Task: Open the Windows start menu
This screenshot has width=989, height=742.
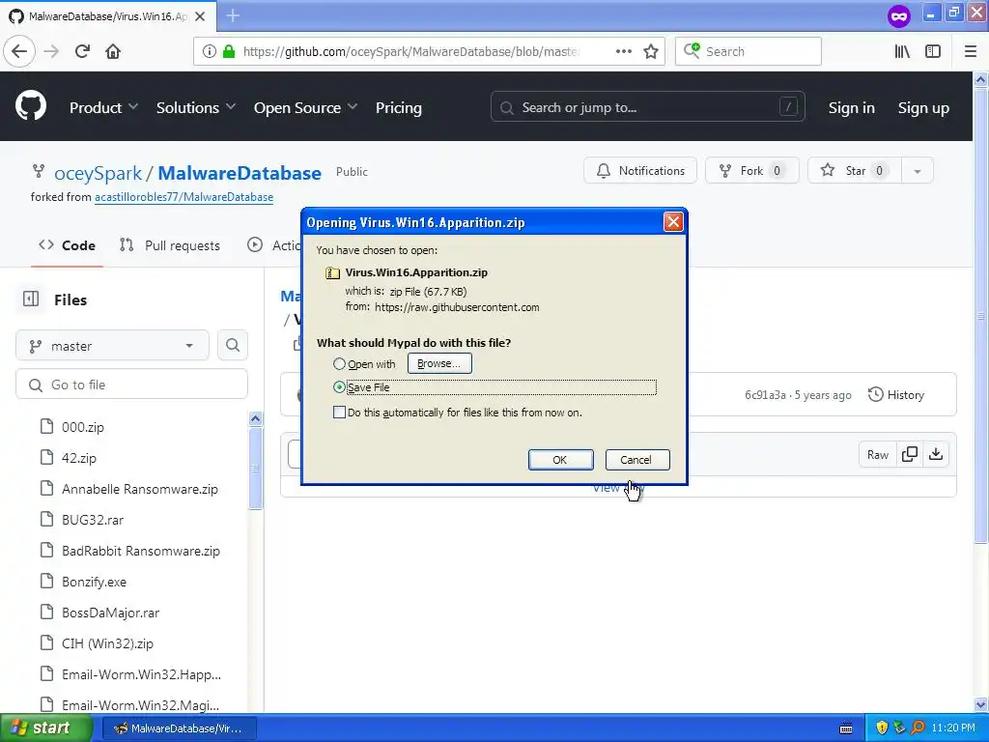Action: 45,728
